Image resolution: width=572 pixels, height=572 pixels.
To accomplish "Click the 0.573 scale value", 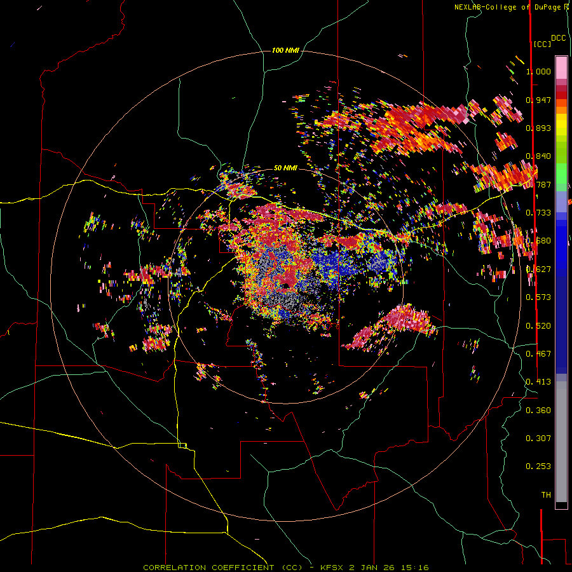I will point(538,297).
